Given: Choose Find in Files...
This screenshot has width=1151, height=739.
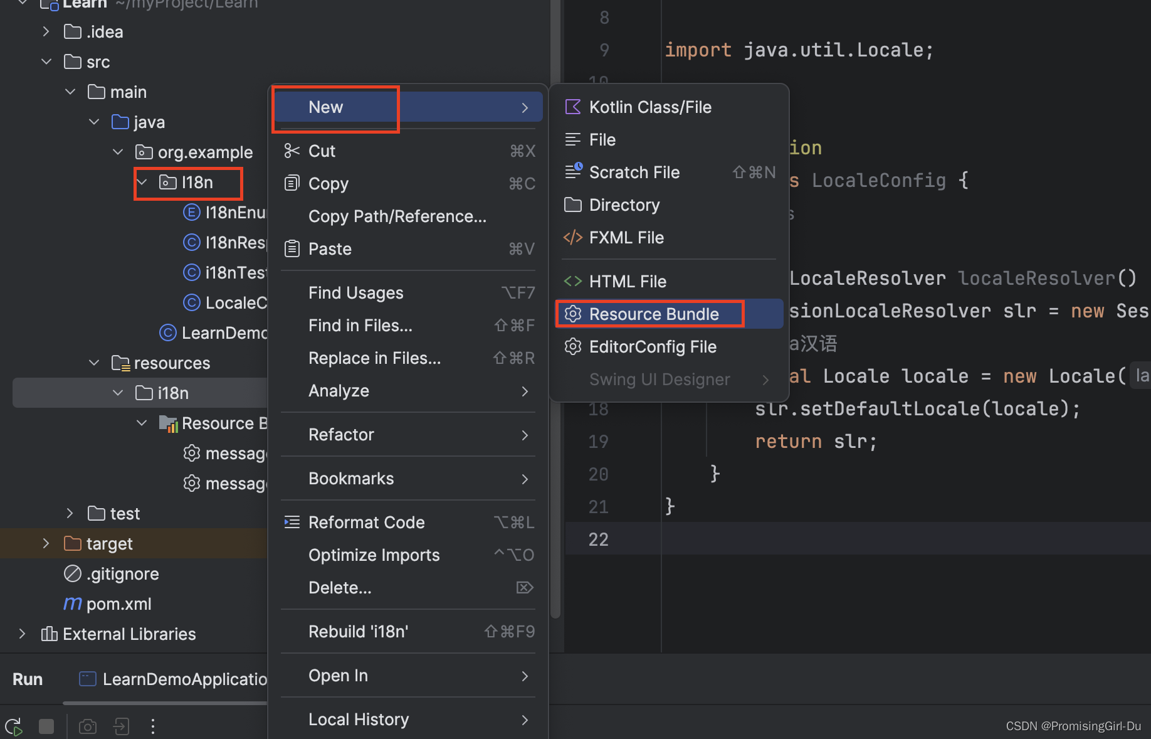Looking at the screenshot, I should pos(409,326).
